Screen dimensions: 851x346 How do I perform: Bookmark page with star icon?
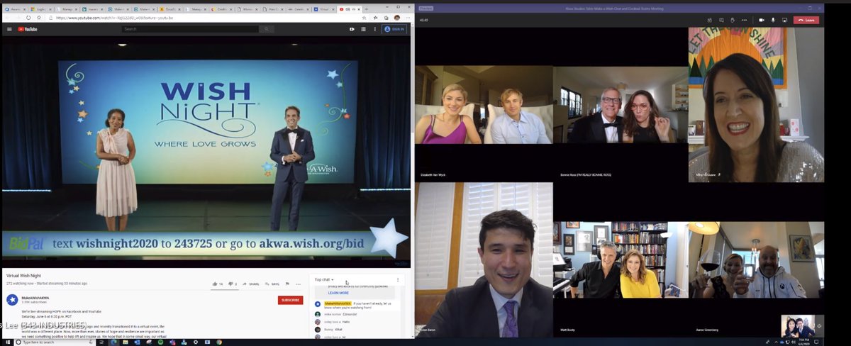(364, 17)
